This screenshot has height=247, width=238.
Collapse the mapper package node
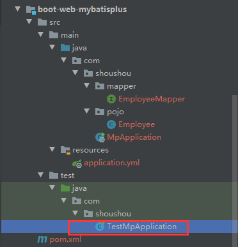87,86
